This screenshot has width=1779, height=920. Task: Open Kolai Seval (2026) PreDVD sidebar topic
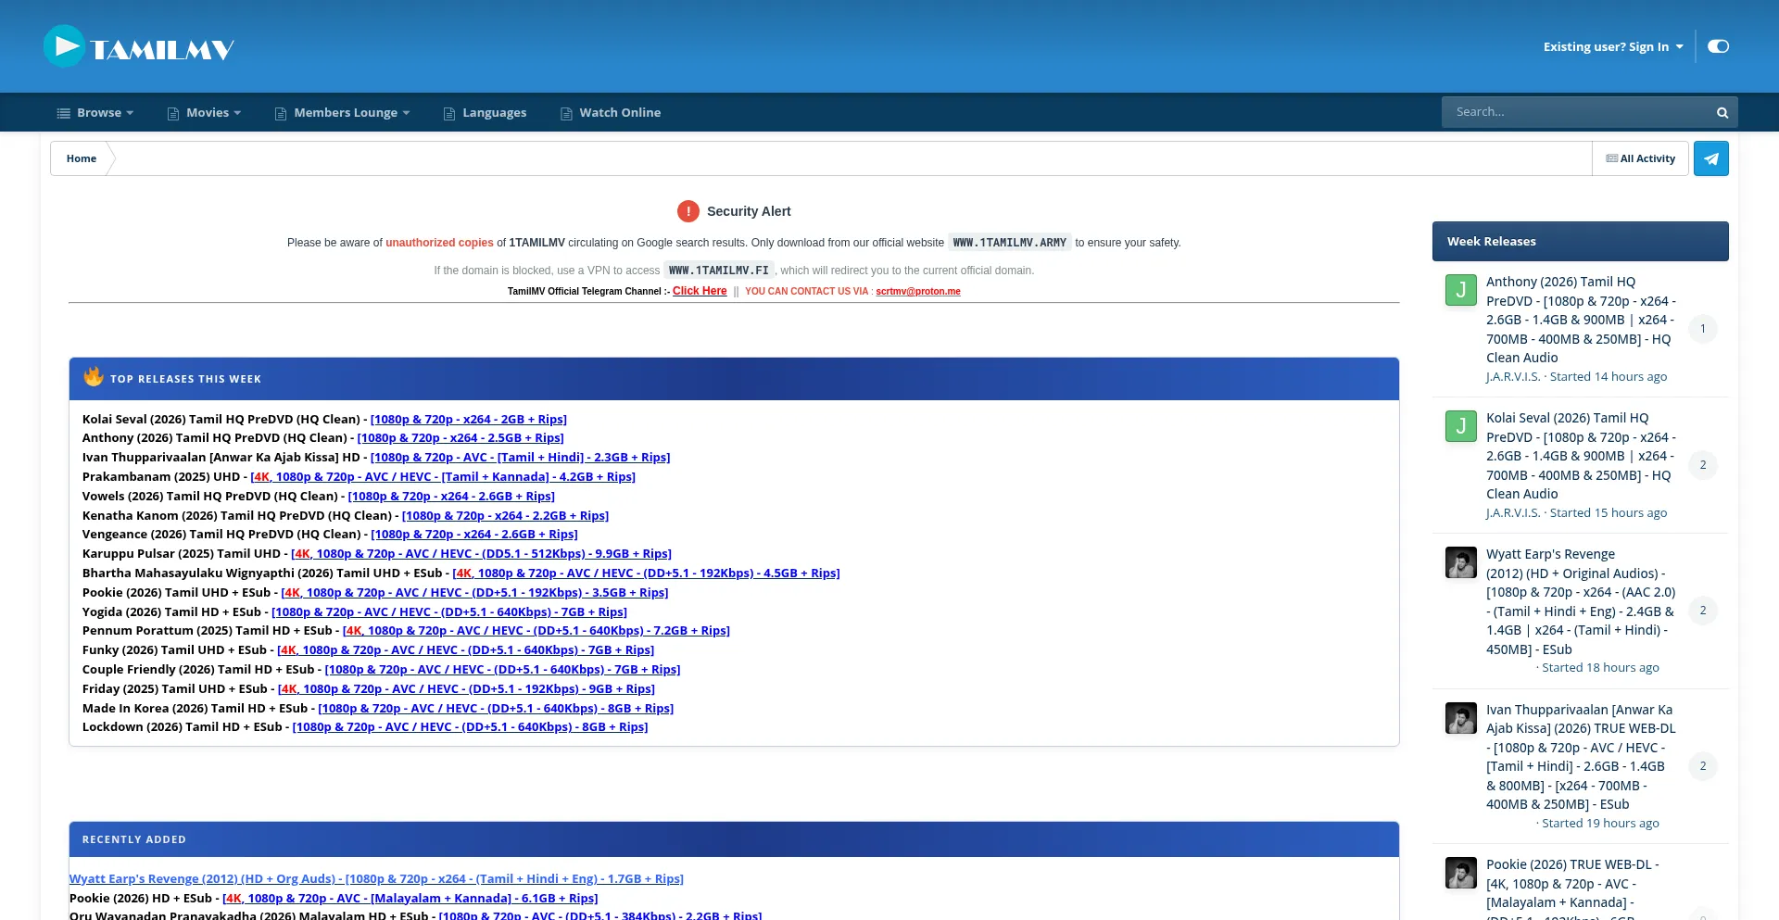(1581, 456)
